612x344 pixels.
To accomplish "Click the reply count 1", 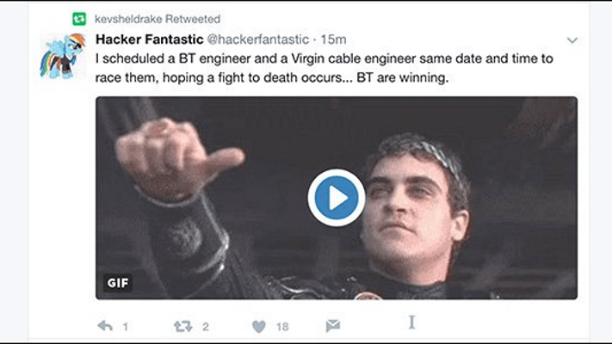I will pos(126,327).
